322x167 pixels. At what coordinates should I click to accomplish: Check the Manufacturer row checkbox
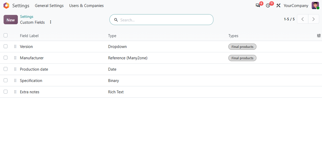tap(5, 57)
